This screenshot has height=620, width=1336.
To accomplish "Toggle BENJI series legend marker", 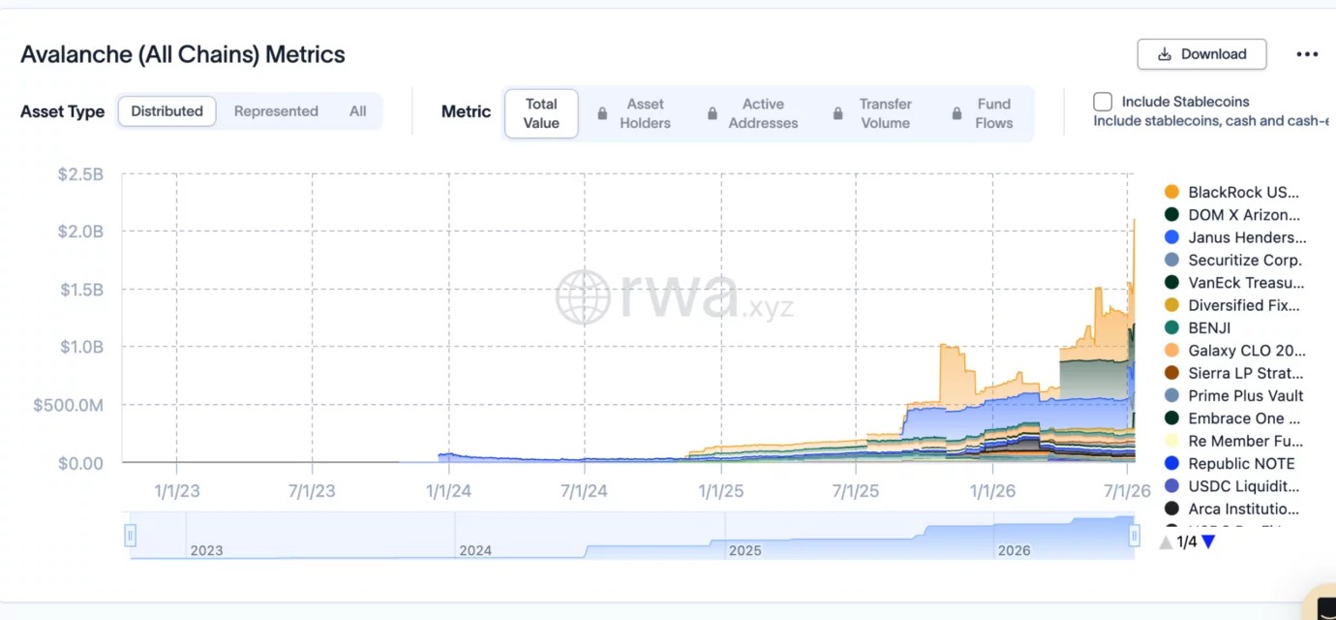I will coord(1171,327).
